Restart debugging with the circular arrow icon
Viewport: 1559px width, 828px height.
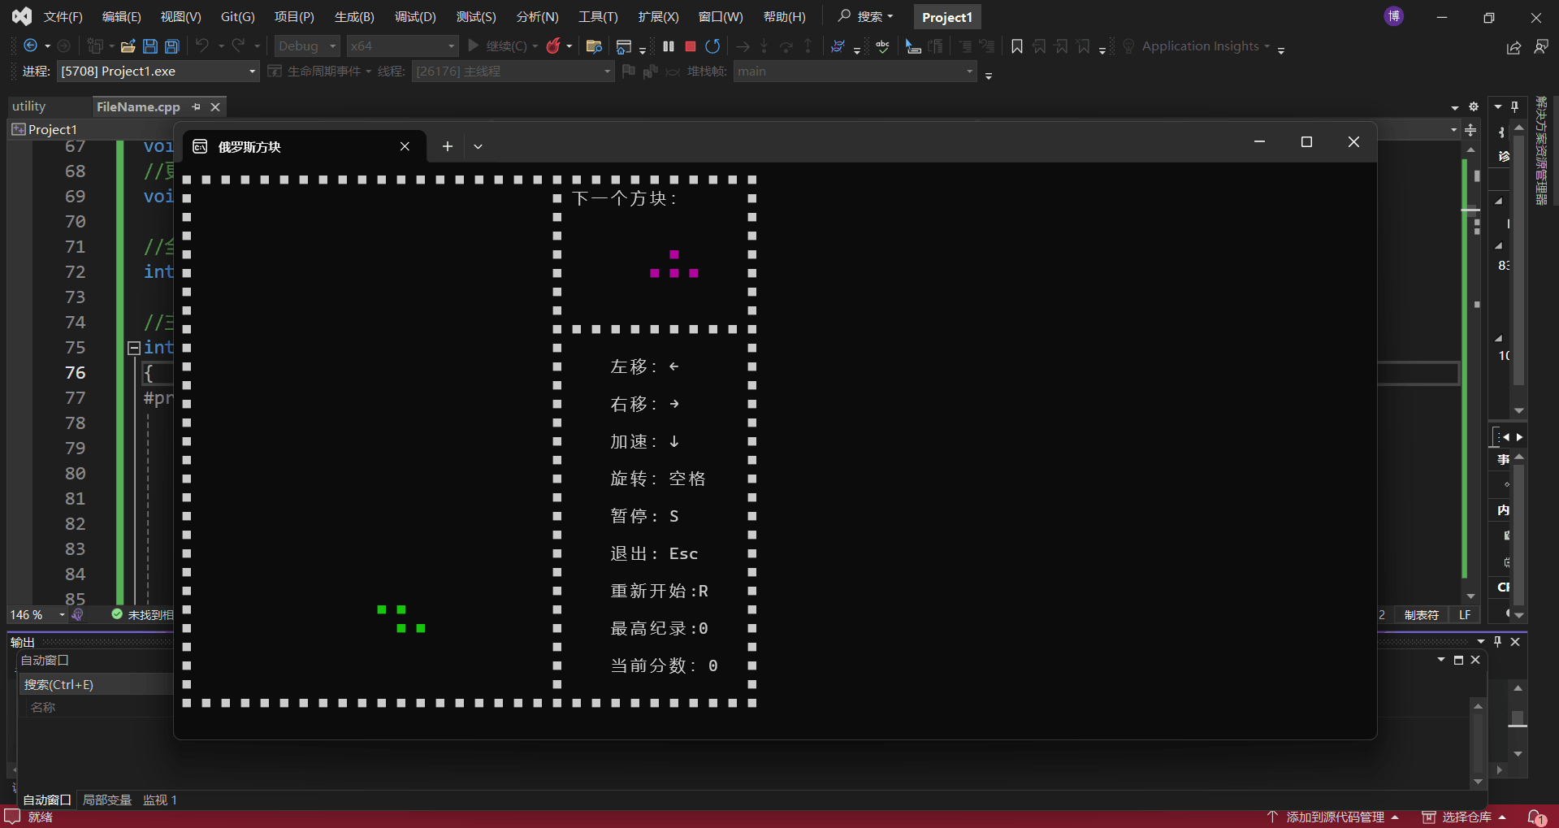(712, 46)
